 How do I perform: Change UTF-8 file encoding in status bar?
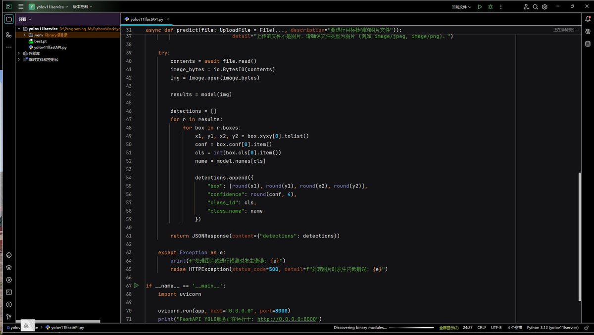[496, 328]
